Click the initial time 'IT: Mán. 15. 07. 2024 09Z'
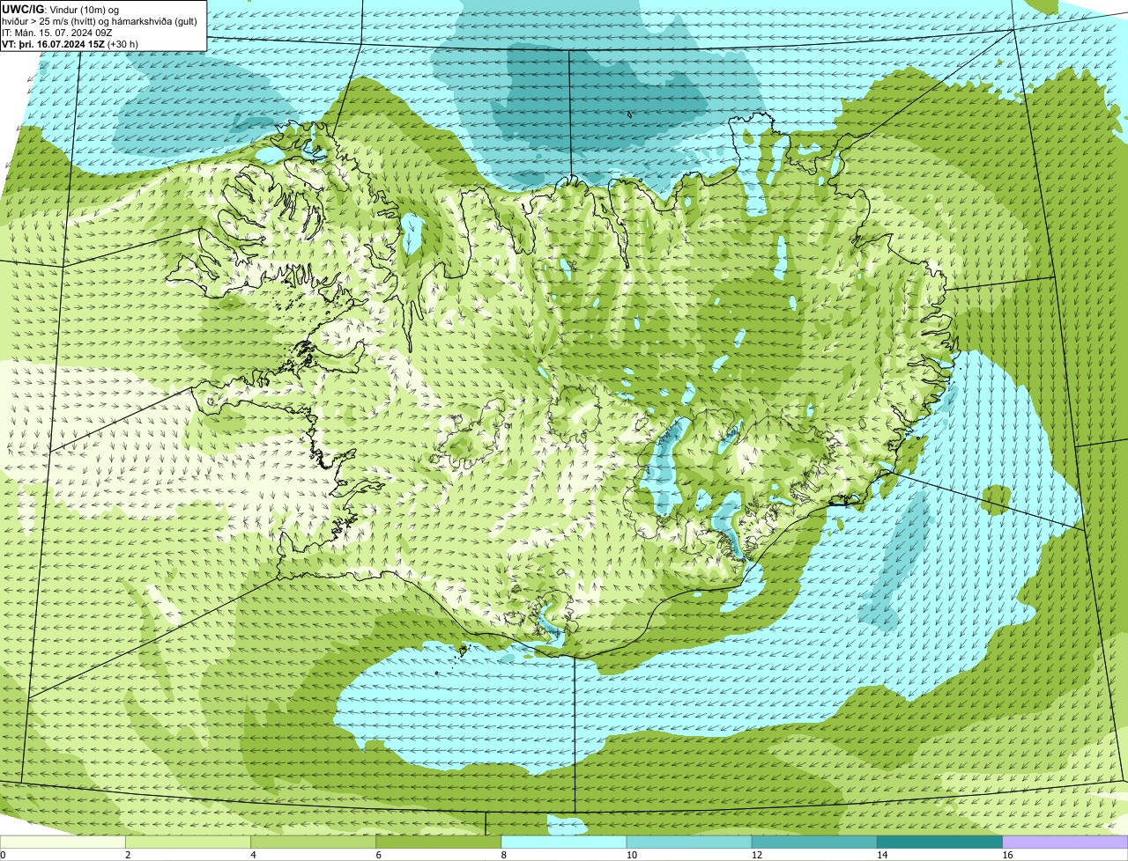The width and height of the screenshot is (1128, 861). tap(57, 33)
